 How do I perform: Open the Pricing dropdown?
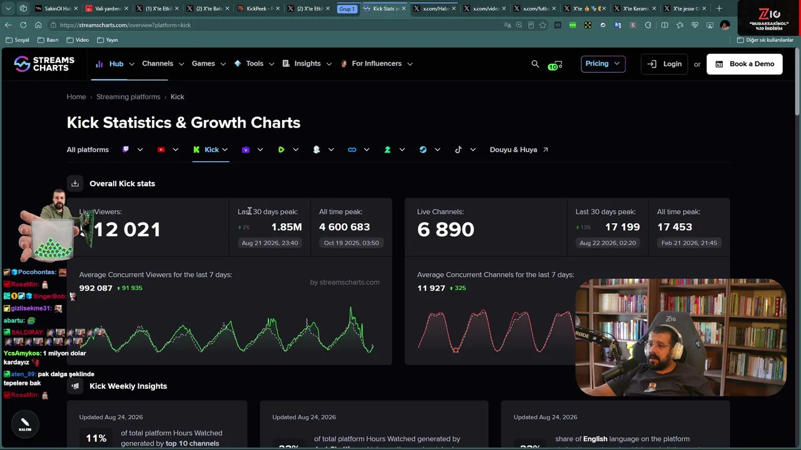point(603,64)
